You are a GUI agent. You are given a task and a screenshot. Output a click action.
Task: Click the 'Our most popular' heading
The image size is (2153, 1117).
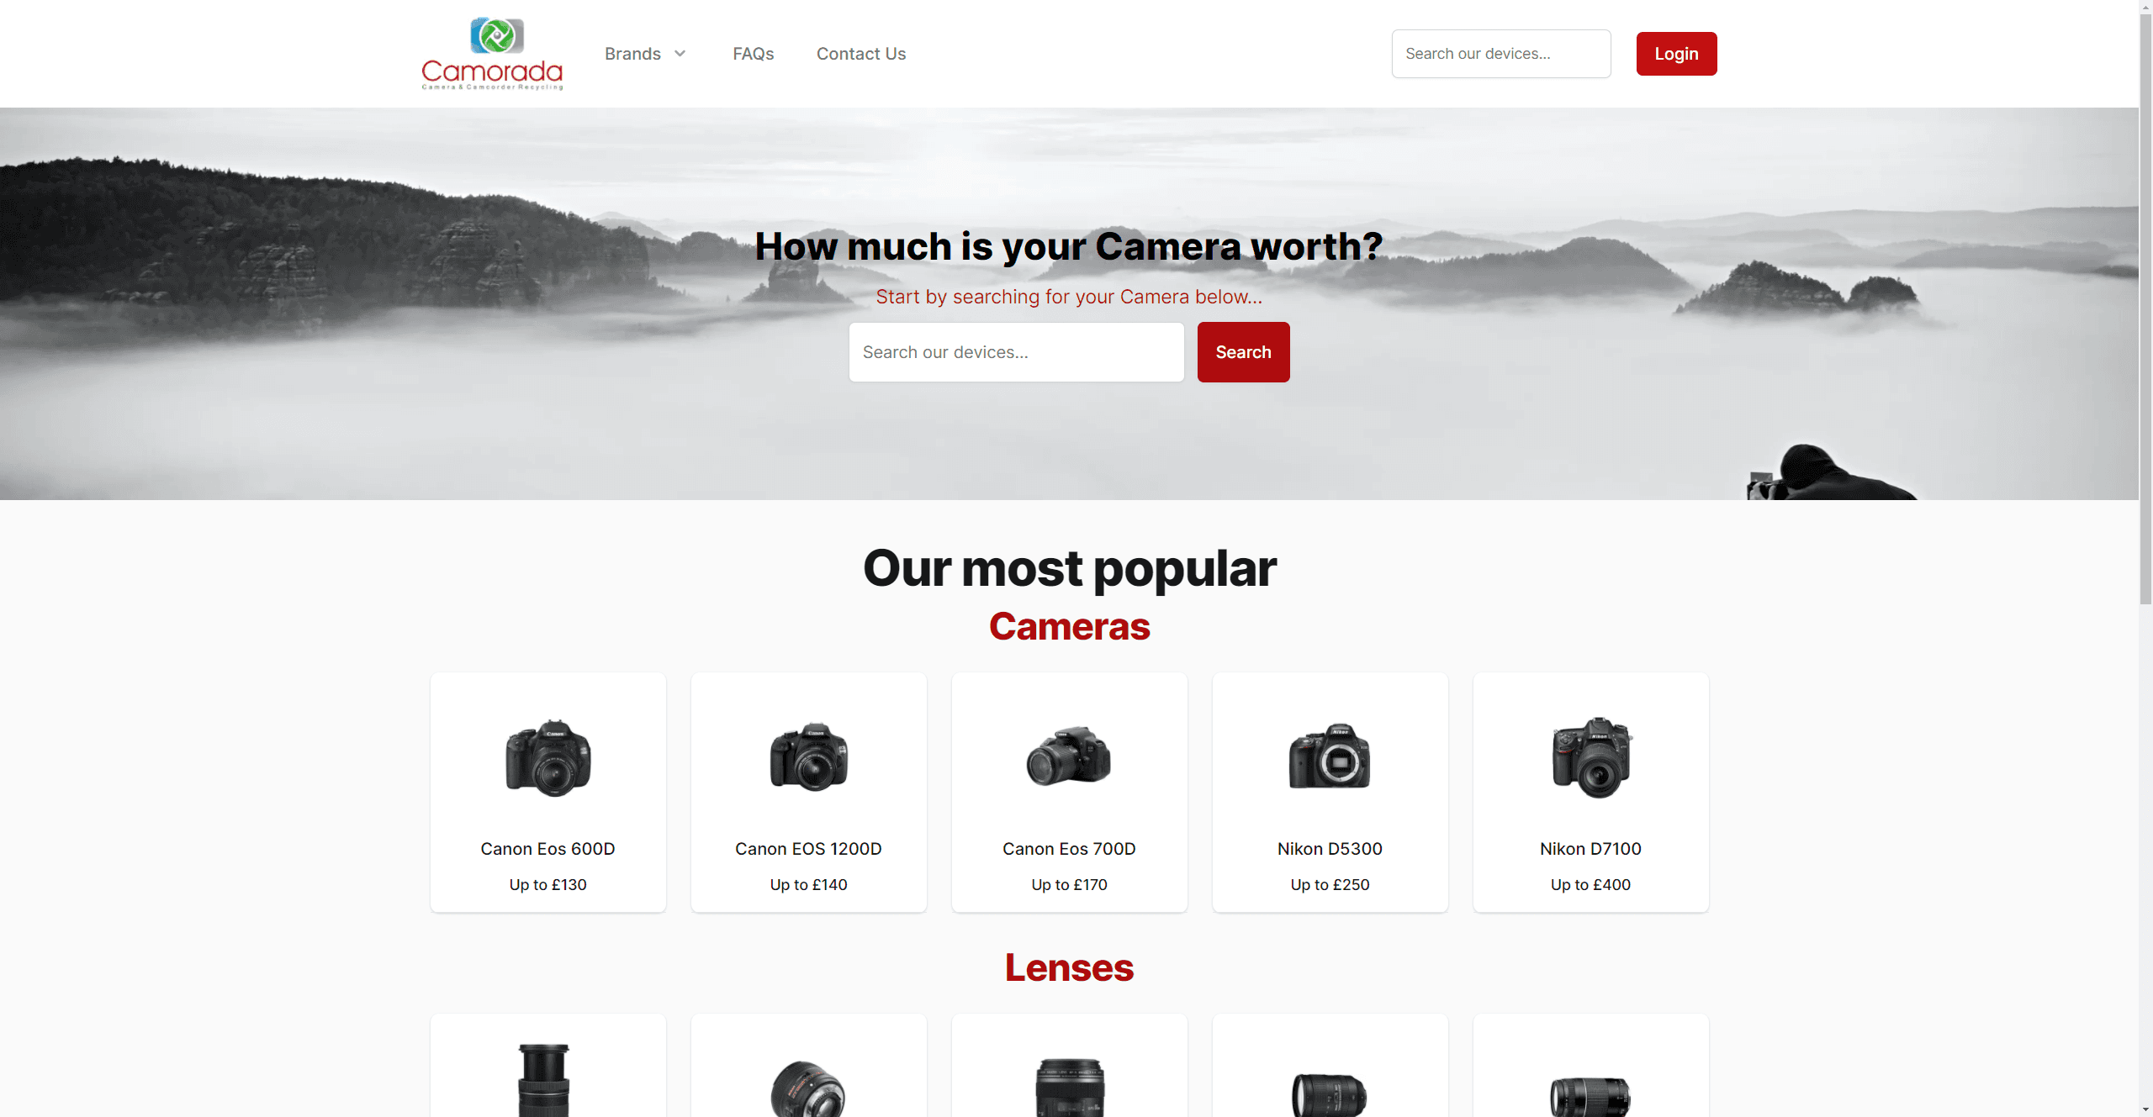tap(1069, 568)
